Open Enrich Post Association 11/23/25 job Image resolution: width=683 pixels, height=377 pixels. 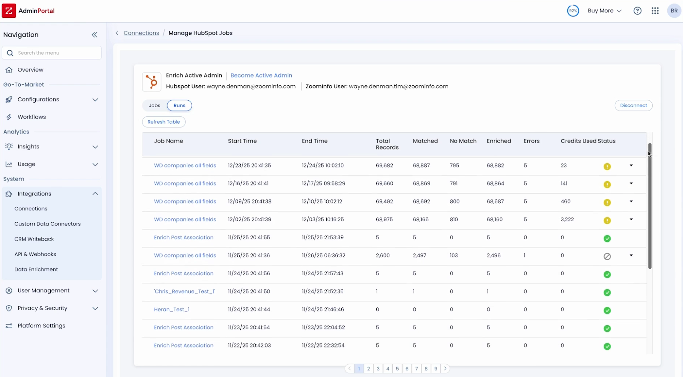(x=183, y=327)
